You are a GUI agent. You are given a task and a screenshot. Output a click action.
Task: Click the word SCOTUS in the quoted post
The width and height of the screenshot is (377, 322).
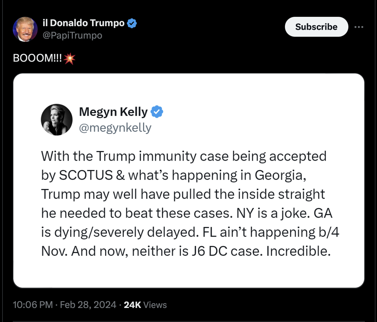tap(86, 175)
